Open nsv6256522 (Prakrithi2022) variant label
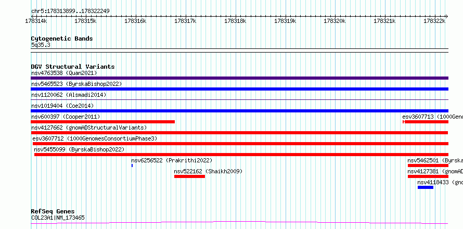Viewport: 463px width, 229px height. tap(172, 160)
